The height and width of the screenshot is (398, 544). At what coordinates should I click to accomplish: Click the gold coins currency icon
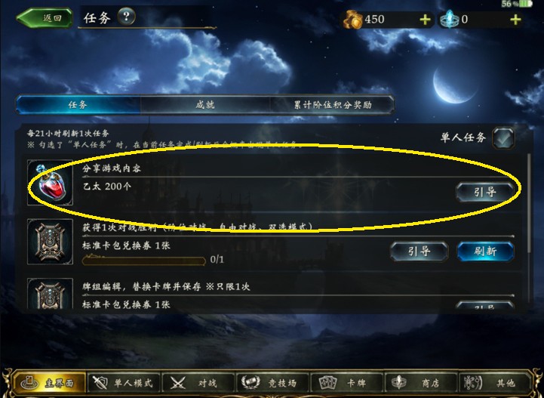click(353, 20)
